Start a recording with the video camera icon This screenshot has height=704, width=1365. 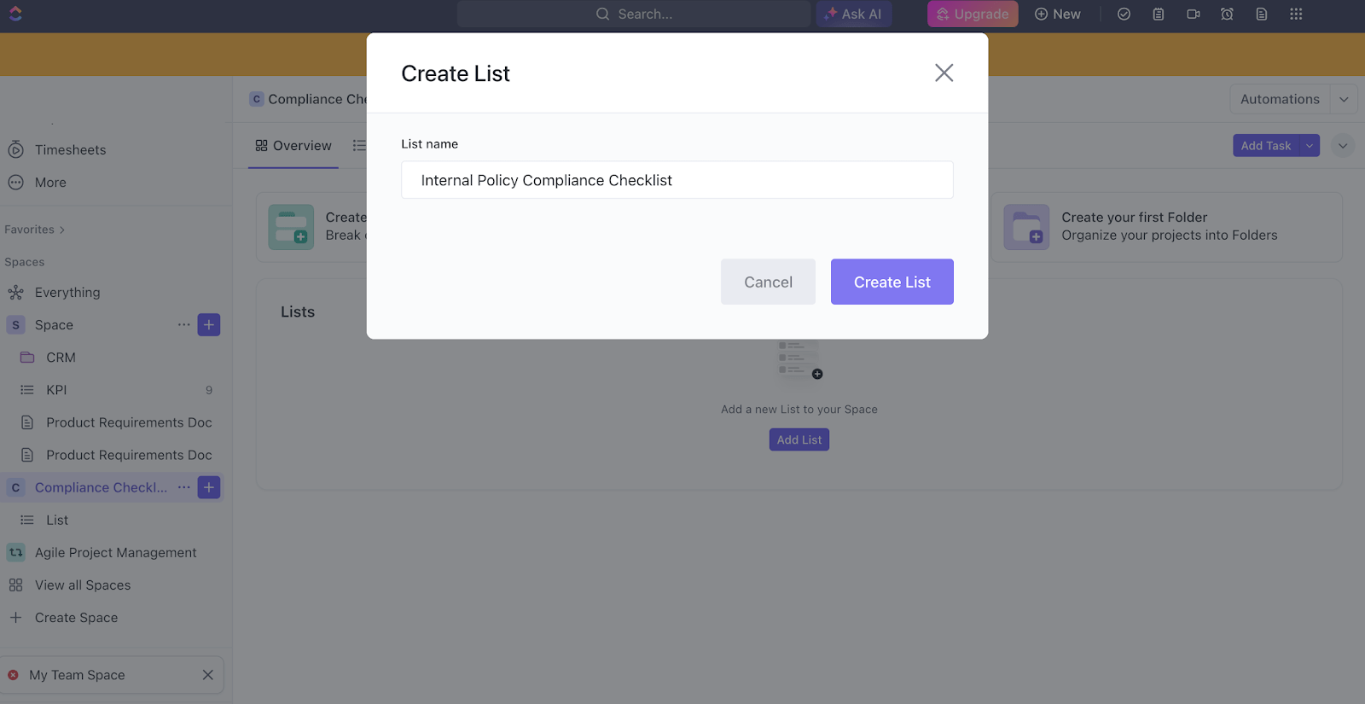point(1193,14)
